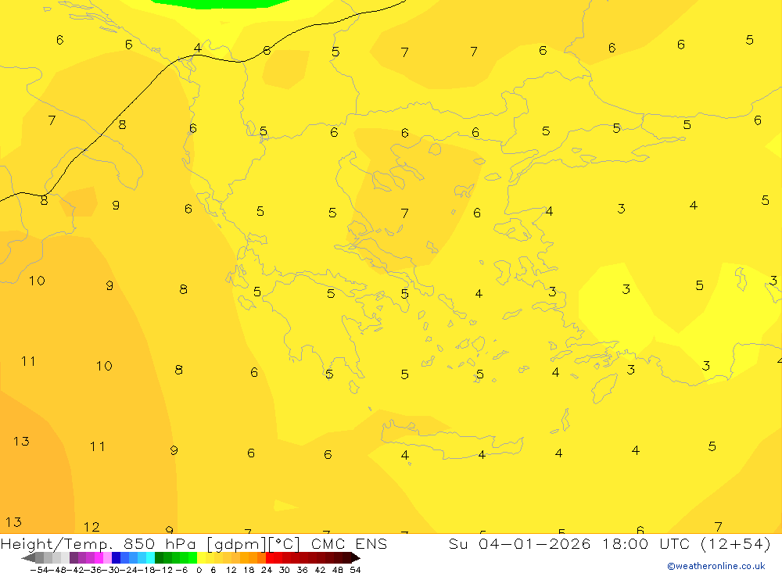Click the '-6' legend label
This screenshot has height=573, width=782.
pos(181,570)
